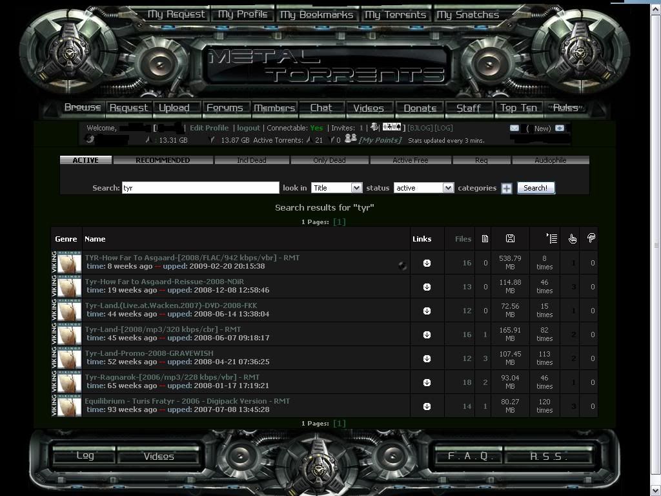Click download arrow for Tyr-Ragnarok torrent
This screenshot has width=661, height=496.
click(x=427, y=382)
